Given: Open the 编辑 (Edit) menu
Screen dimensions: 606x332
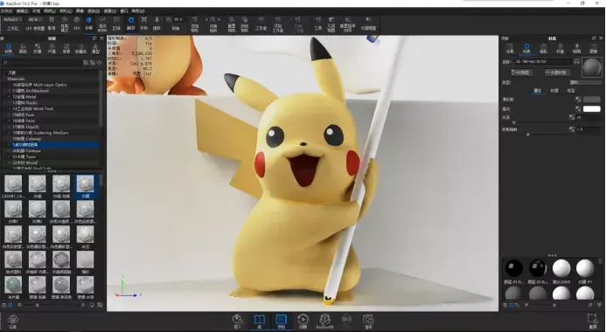Looking at the screenshot, I should click(23, 11).
